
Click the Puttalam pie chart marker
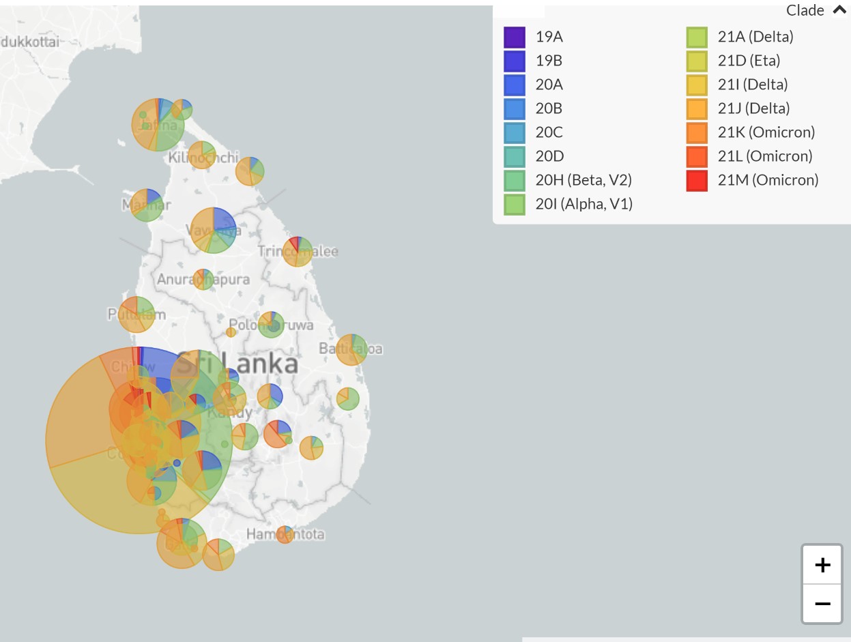click(136, 315)
